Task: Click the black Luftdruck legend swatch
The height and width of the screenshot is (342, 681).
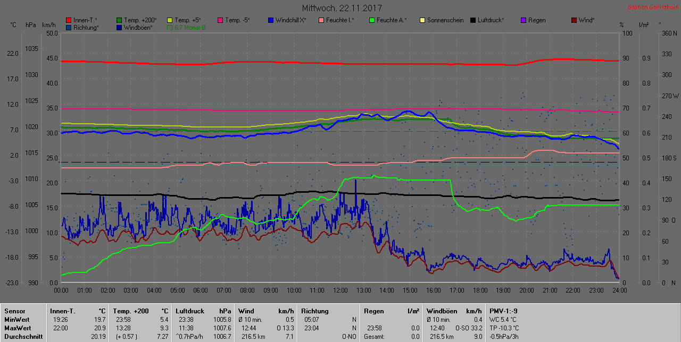Action: [472, 20]
